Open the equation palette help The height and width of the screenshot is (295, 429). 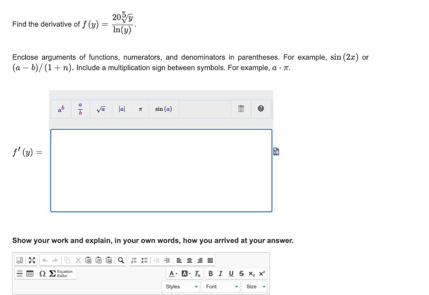[261, 109]
